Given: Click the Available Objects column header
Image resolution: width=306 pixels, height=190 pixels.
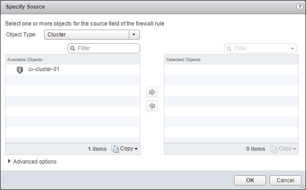Looking at the screenshot, I should click(x=73, y=60).
